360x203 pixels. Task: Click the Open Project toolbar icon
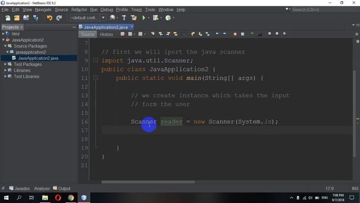tap(26, 17)
